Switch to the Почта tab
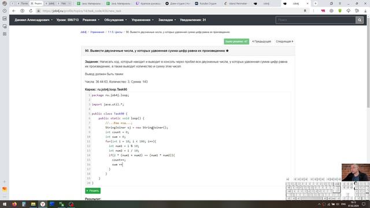This screenshot has width=370, height=208. pos(23,3)
